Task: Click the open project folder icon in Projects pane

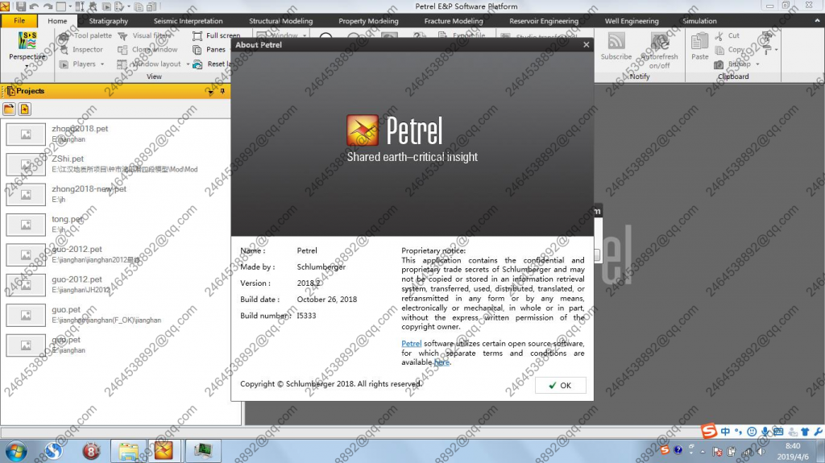Action: point(9,109)
